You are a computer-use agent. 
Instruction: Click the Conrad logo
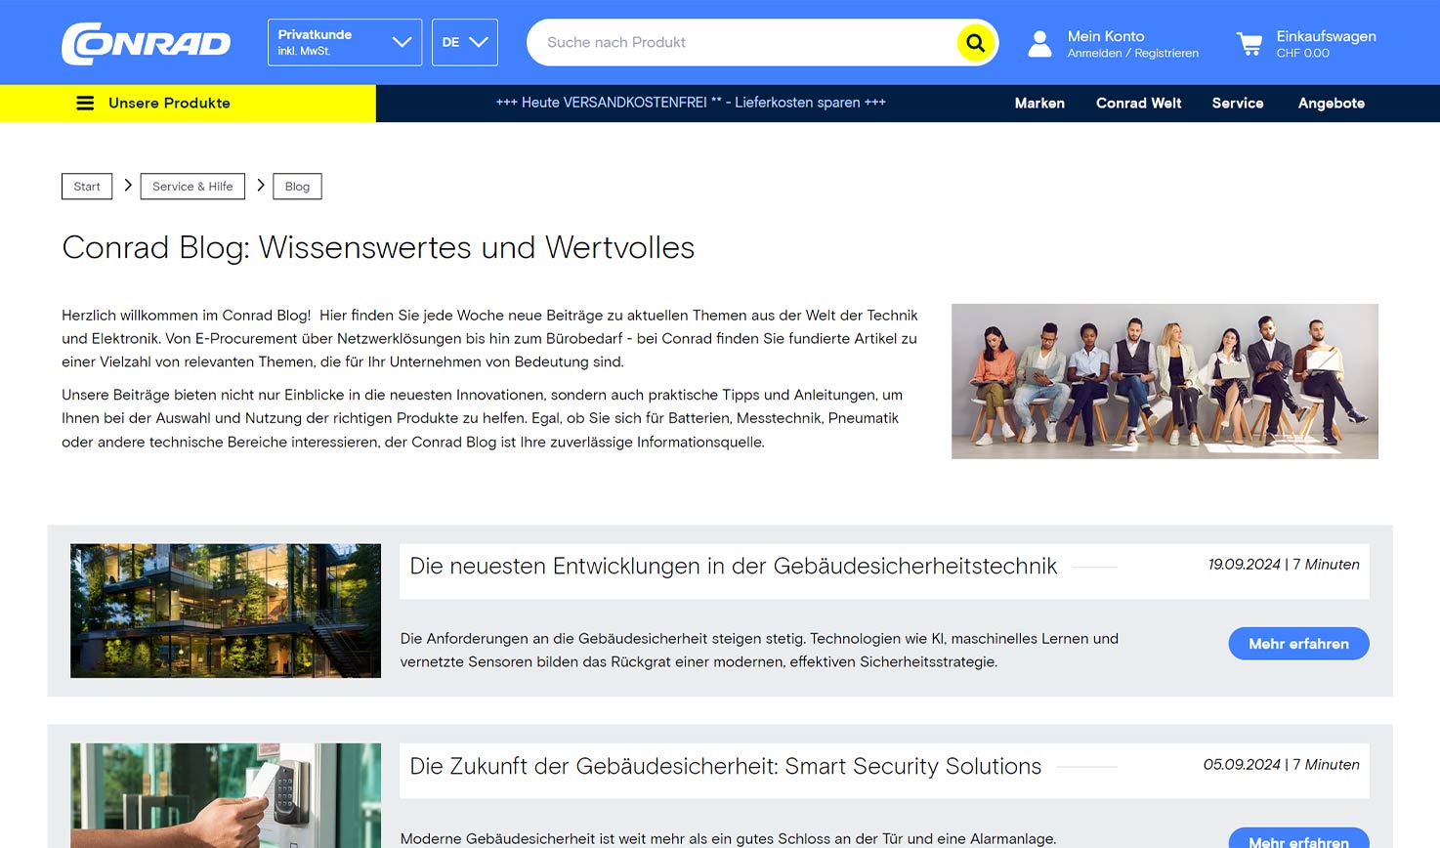coord(146,42)
